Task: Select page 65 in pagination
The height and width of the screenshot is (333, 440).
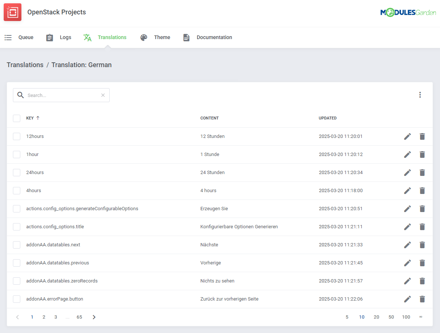Action: (x=79, y=317)
